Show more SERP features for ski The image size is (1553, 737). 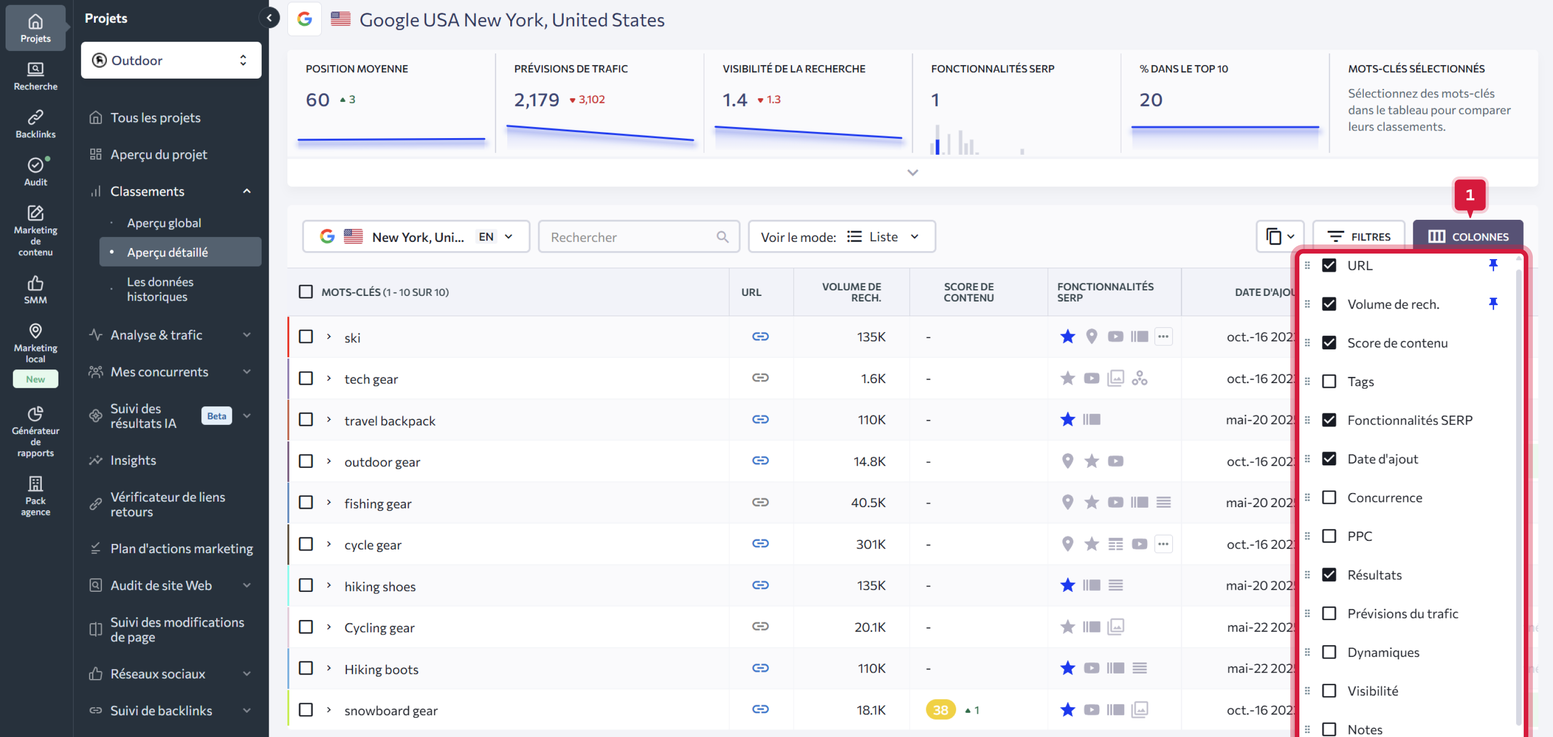(1163, 336)
